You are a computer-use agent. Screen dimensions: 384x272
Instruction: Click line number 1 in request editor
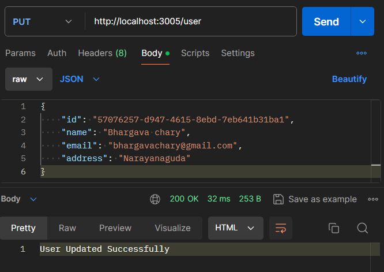(x=23, y=106)
